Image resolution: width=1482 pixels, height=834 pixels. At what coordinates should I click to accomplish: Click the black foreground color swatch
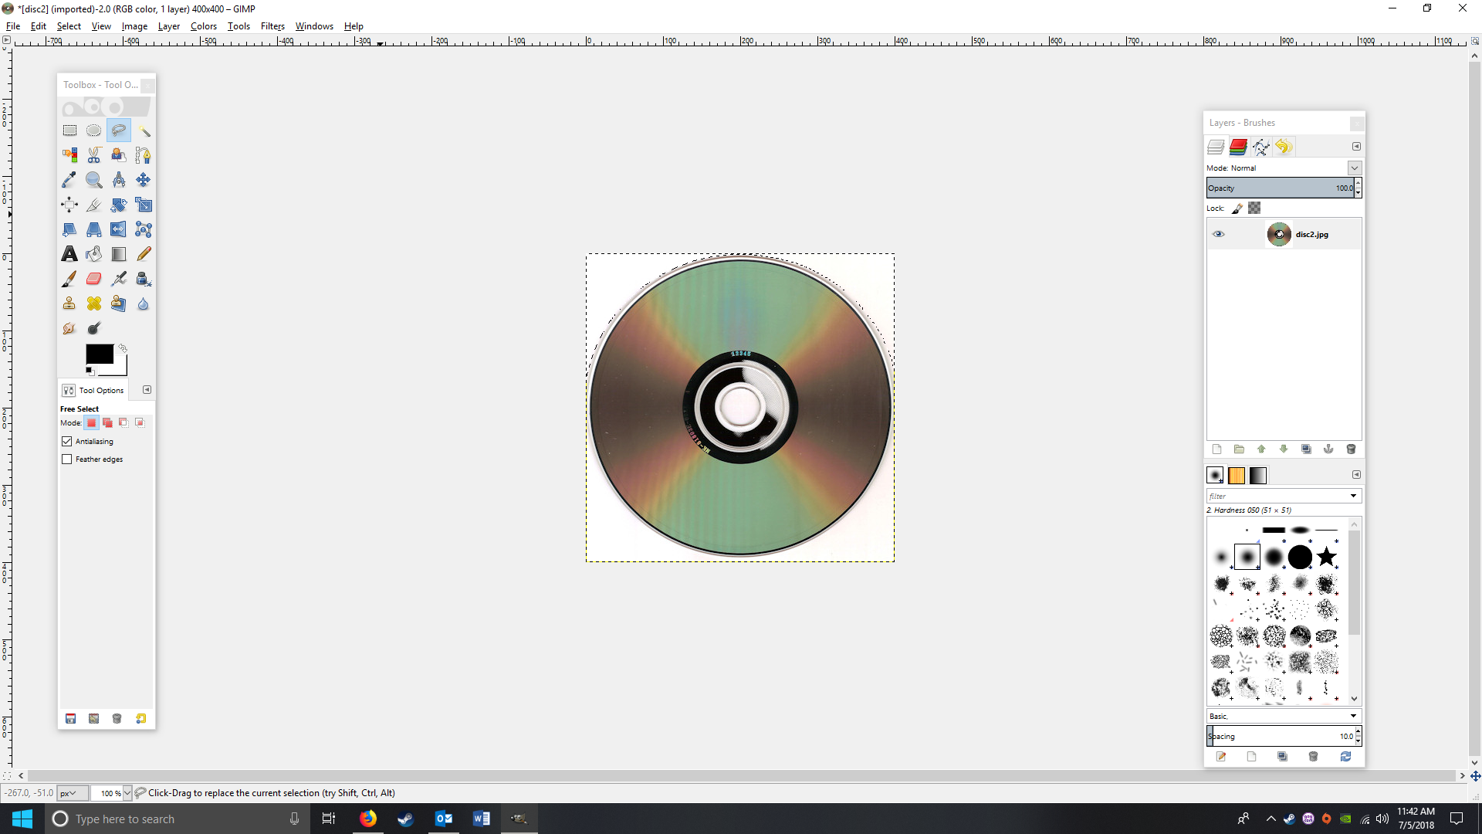[x=98, y=354]
